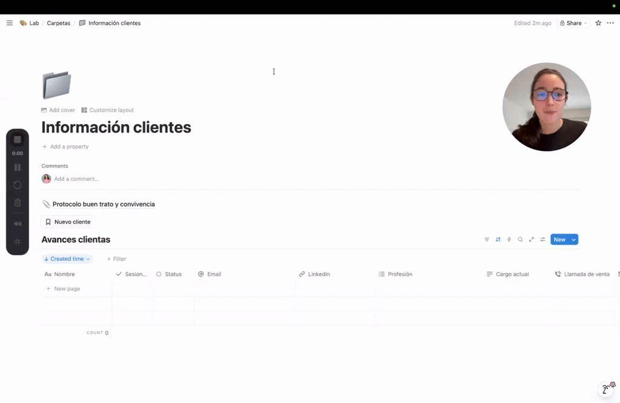Expand the New button dropdown arrow

[x=573, y=240]
